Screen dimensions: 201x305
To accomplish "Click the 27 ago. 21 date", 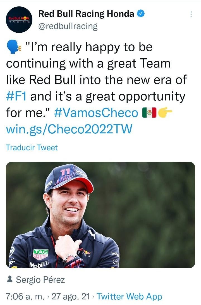I will [x=71, y=296].
